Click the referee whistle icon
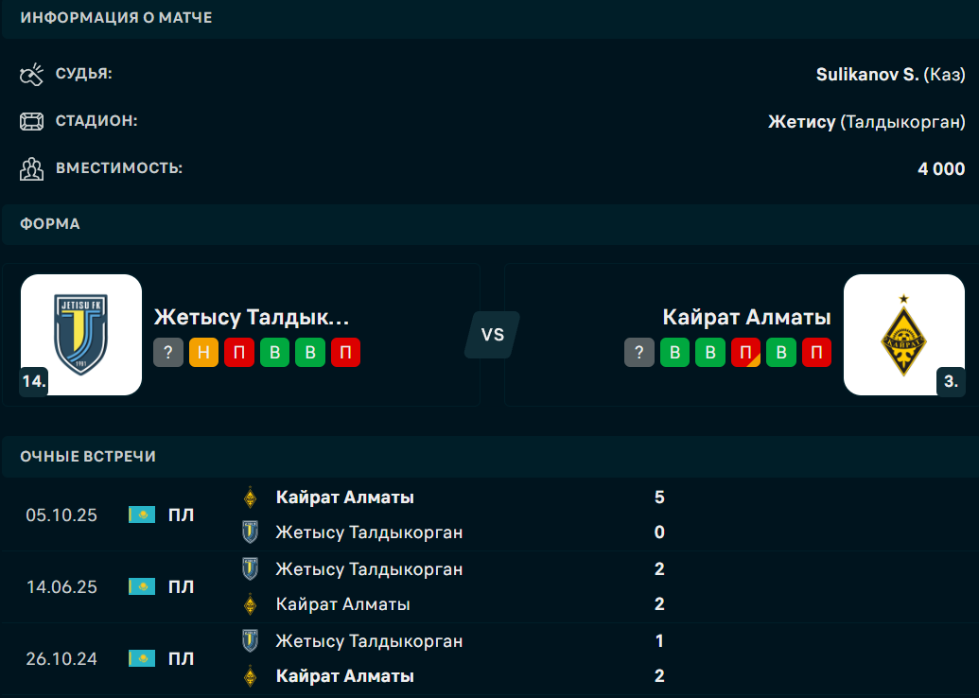Image resolution: width=979 pixels, height=698 pixels. coord(32,74)
